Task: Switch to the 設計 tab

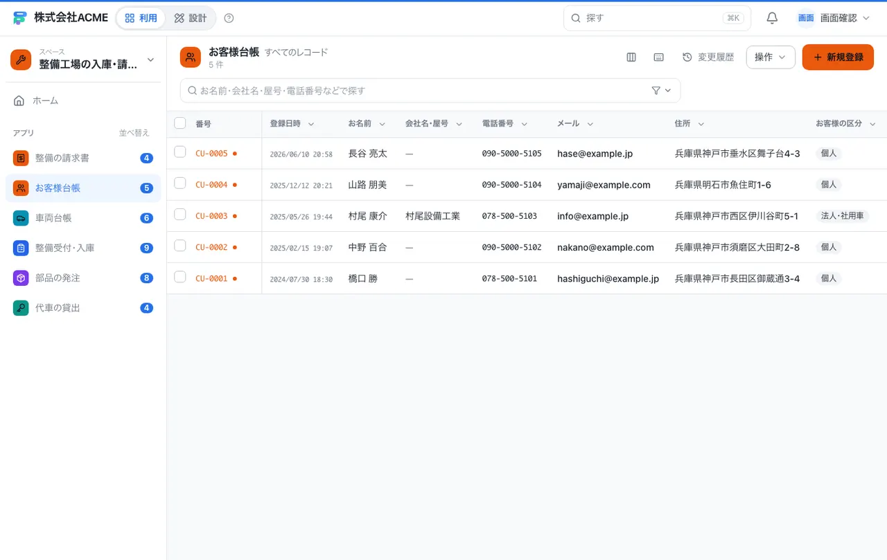Action: (x=191, y=18)
